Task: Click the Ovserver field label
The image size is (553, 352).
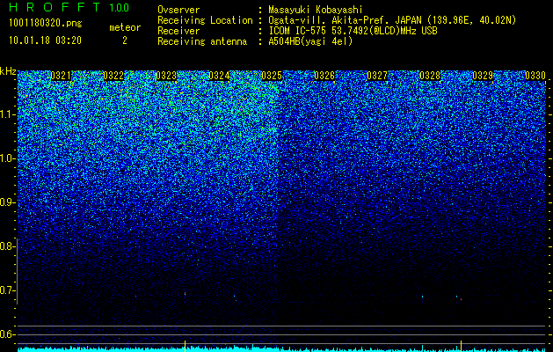Action: click(x=178, y=10)
